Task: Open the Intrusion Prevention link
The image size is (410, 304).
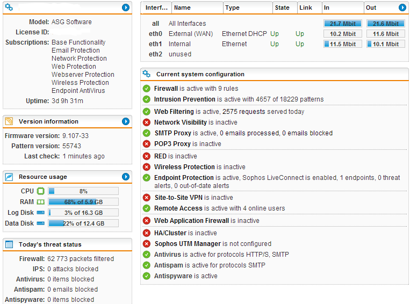Action: pyautogui.click(x=185, y=99)
